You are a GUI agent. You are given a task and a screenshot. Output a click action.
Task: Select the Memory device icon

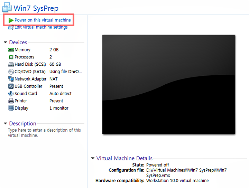(11, 50)
